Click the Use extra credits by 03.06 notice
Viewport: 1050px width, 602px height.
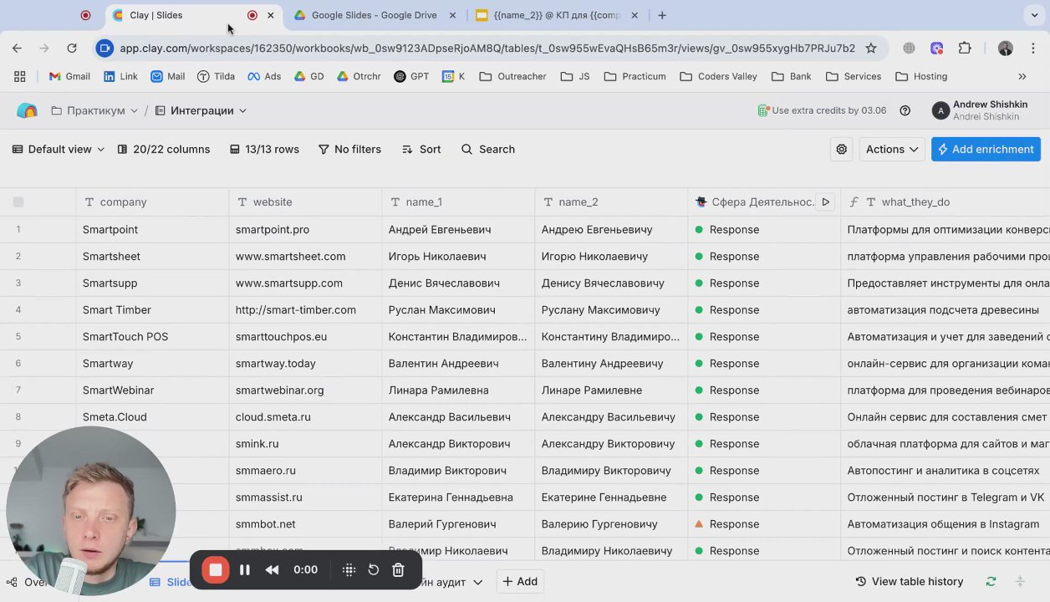[x=822, y=110]
